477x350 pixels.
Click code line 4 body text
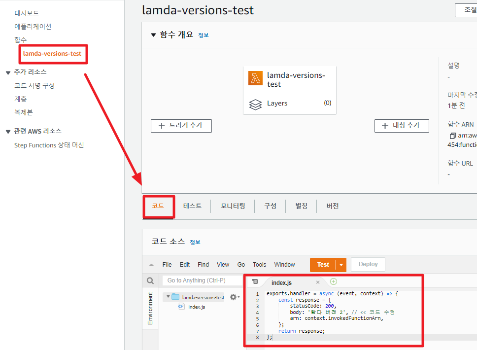[x=342, y=312]
